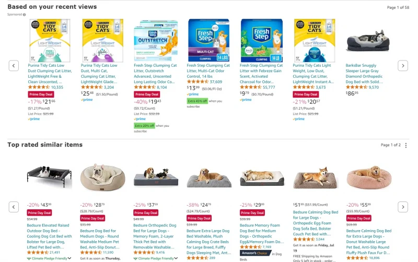
Task: Click the pink donut dog bed image
Action: [x=369, y=178]
